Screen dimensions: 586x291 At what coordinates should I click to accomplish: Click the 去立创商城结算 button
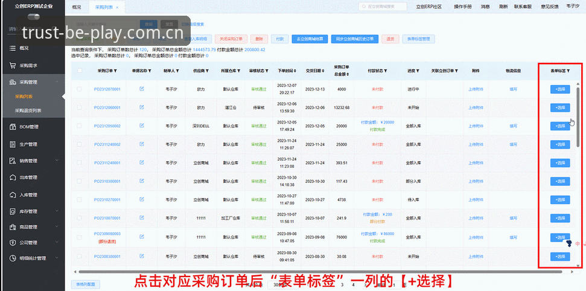[x=310, y=39]
